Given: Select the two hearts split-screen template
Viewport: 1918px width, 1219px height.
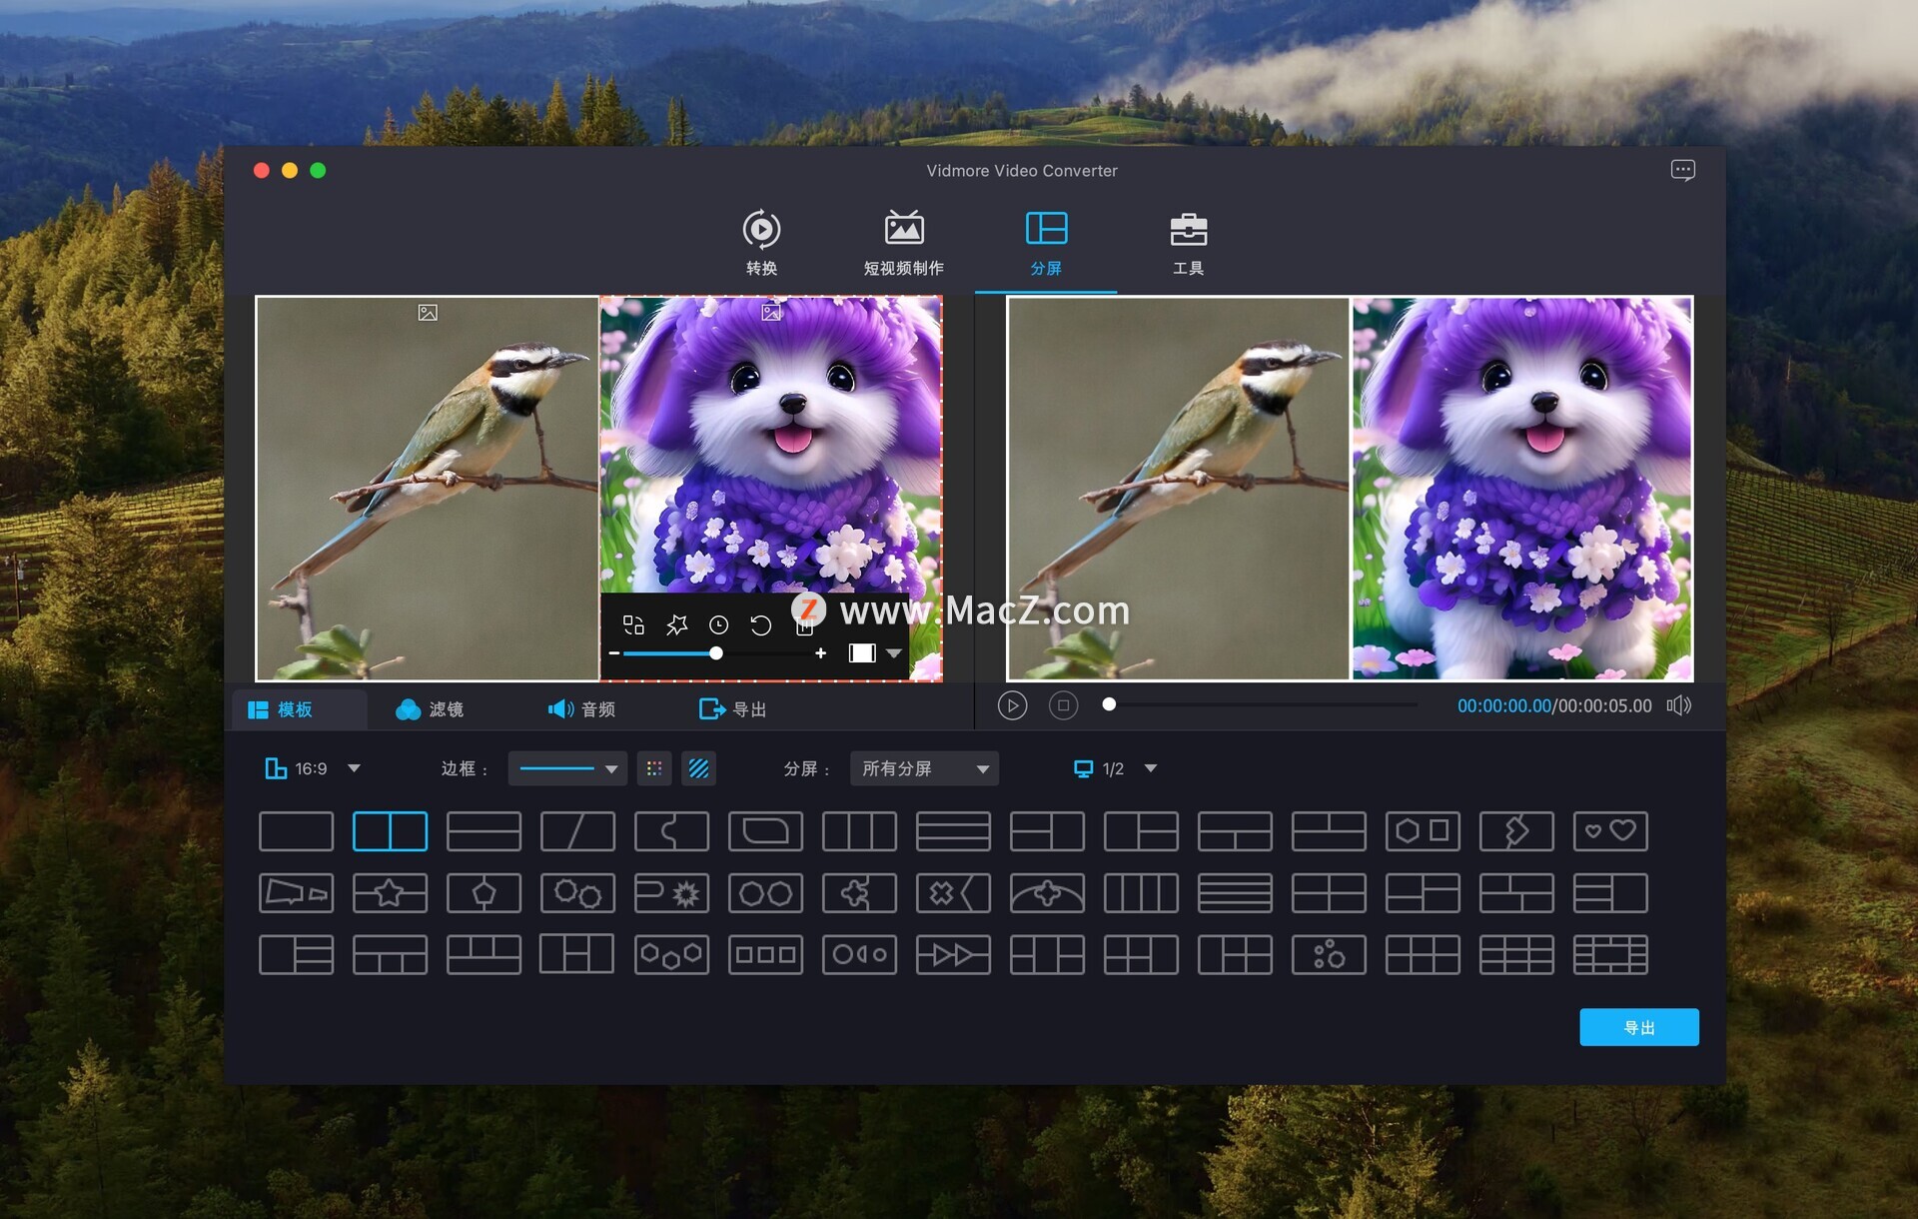Looking at the screenshot, I should (1609, 831).
